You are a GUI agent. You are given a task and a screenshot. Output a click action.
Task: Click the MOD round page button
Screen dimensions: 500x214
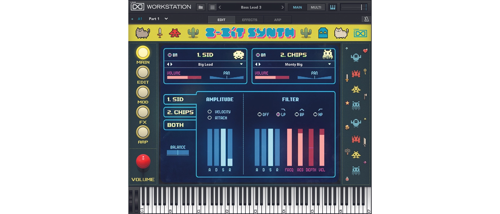[x=143, y=93]
